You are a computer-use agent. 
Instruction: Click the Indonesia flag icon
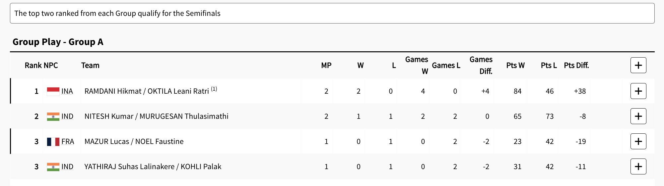click(x=53, y=91)
